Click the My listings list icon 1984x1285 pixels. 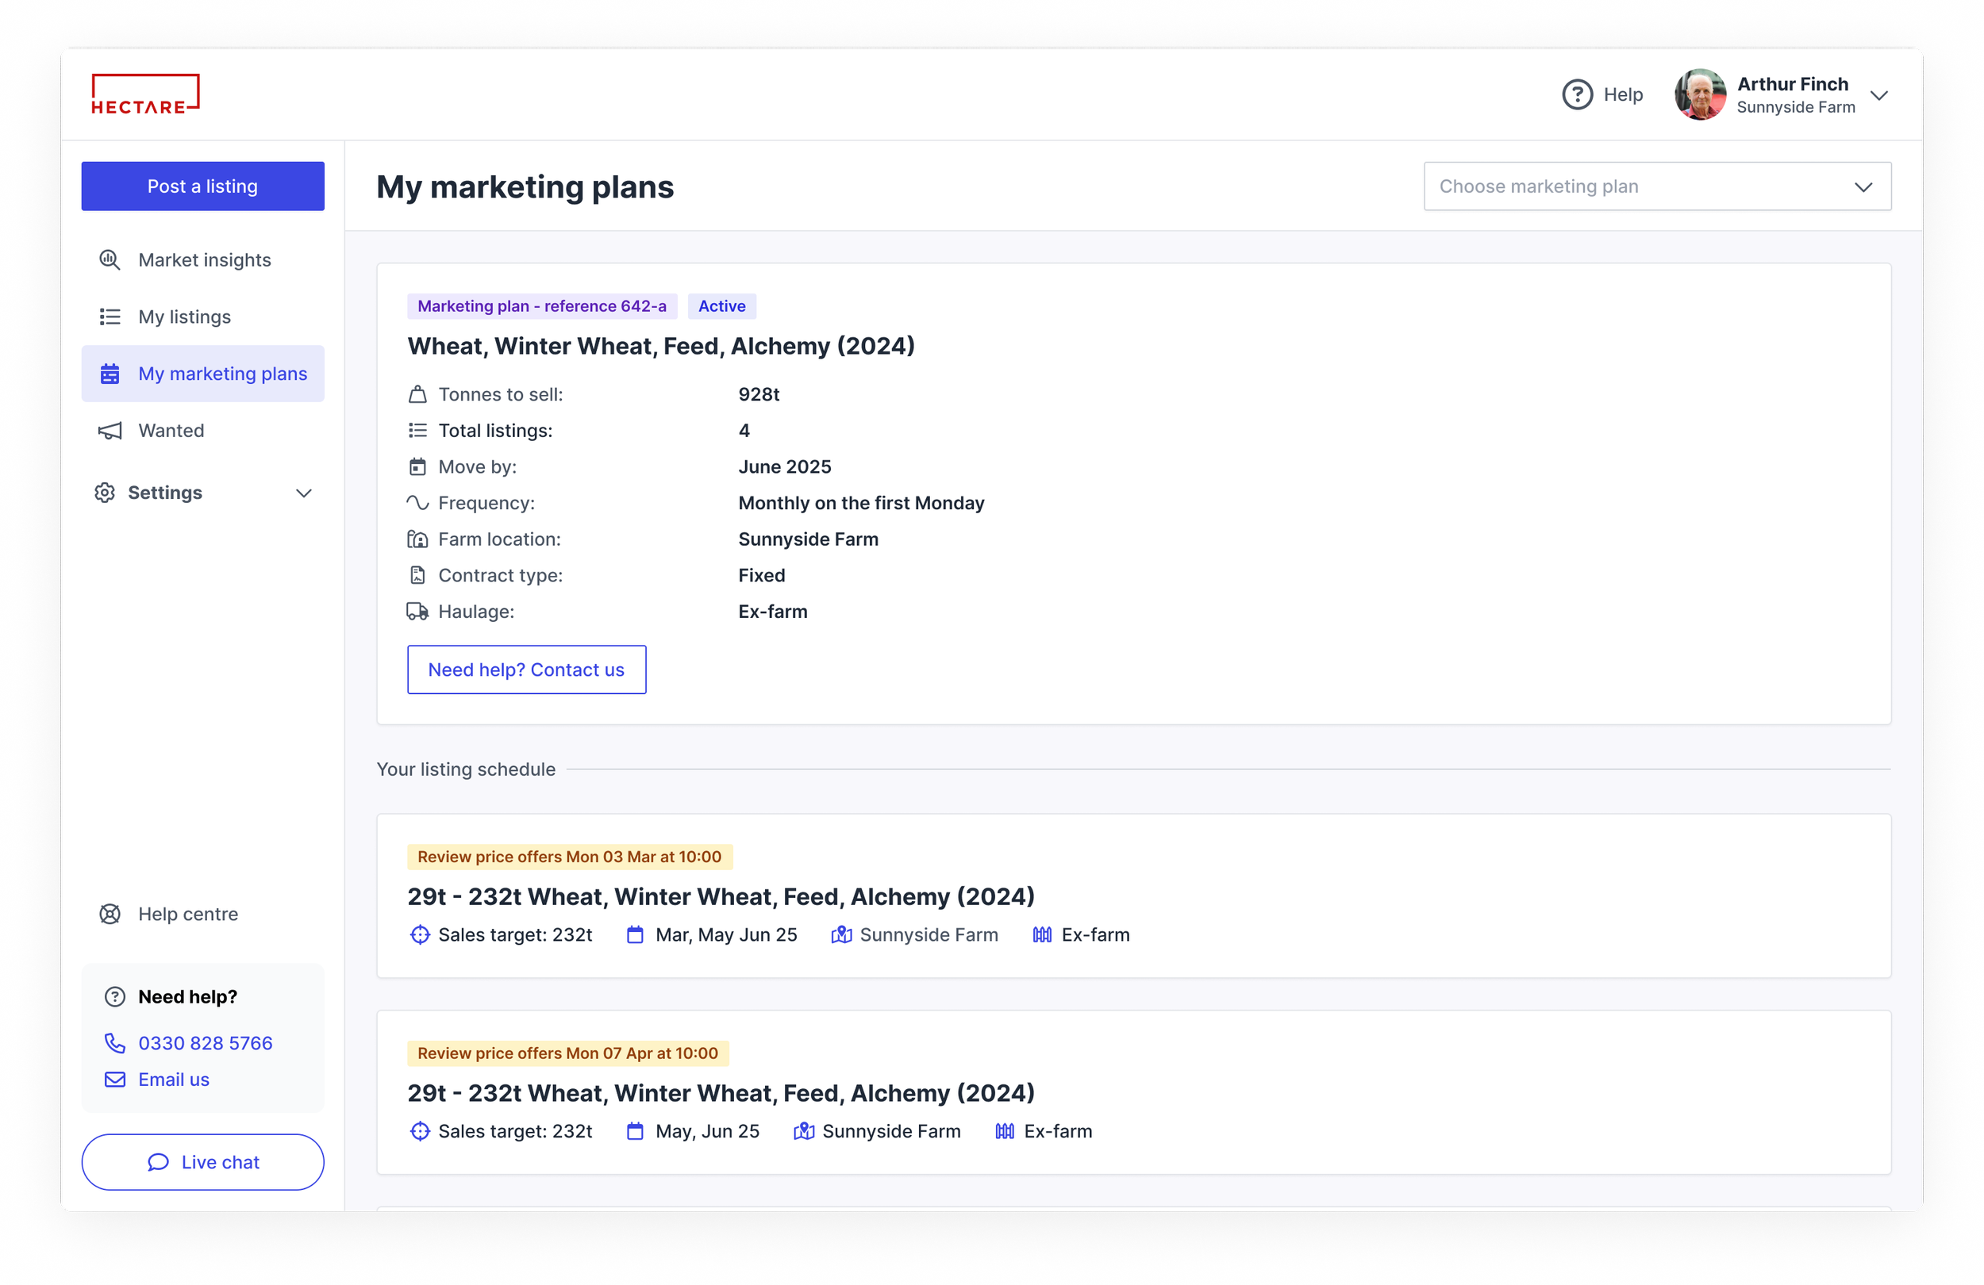pyautogui.click(x=110, y=316)
